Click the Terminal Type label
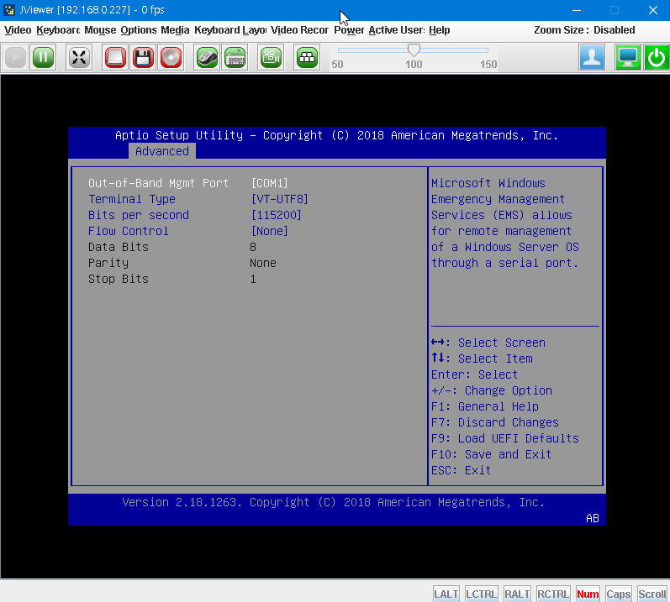The width and height of the screenshot is (670, 602). pyautogui.click(x=132, y=199)
